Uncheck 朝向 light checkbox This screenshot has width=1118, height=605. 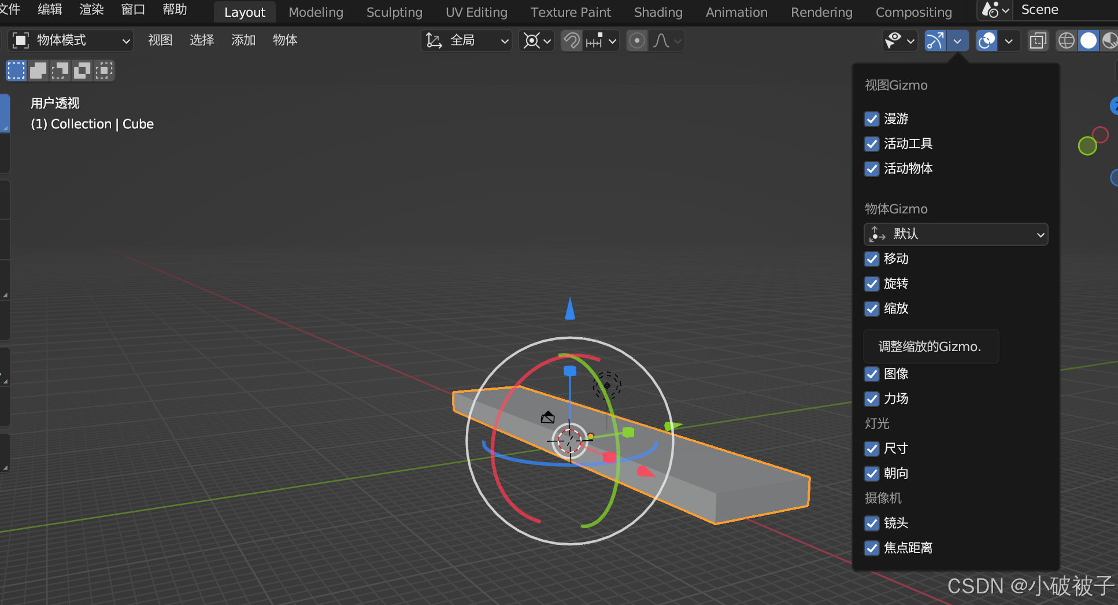(872, 474)
